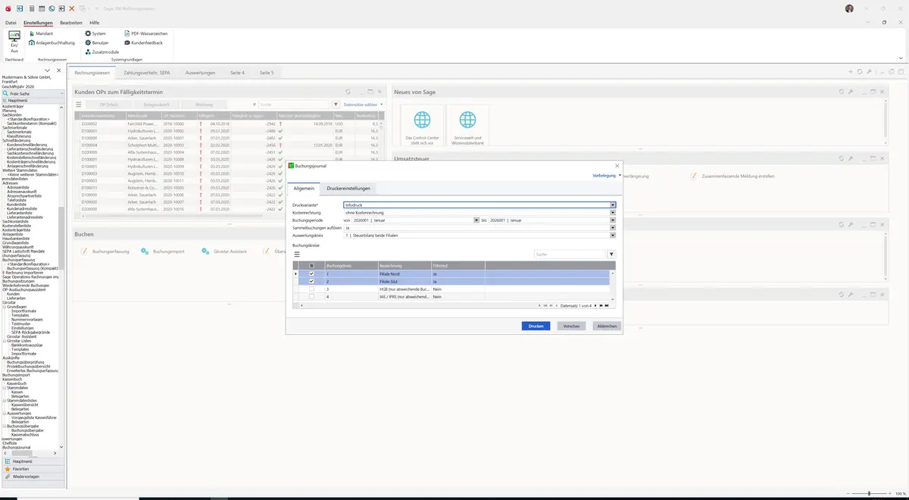Launch the Girostar Assistent shortcut

(x=225, y=251)
